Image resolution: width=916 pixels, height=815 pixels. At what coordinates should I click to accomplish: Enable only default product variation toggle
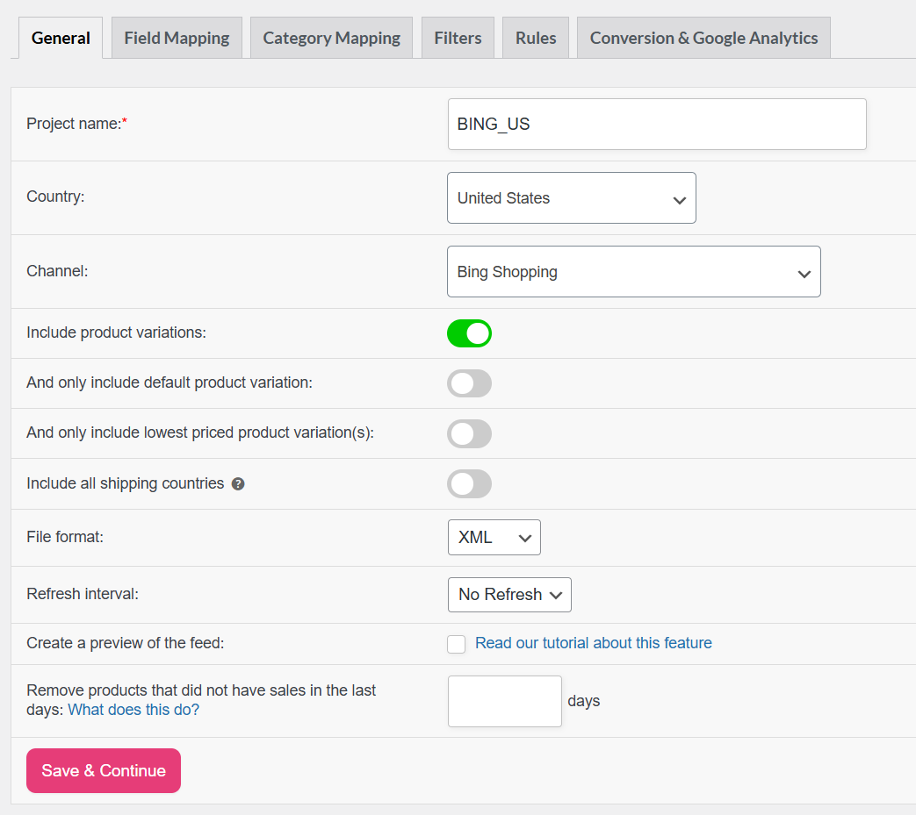[469, 383]
